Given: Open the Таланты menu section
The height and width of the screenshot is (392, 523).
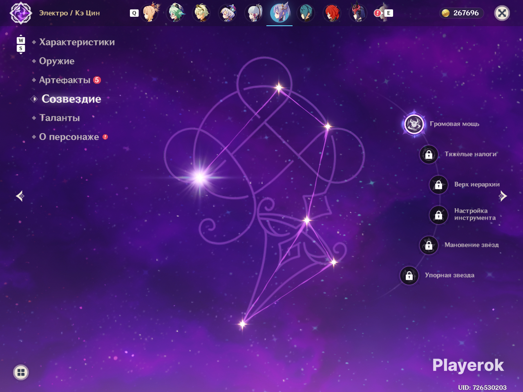Looking at the screenshot, I should pyautogui.click(x=60, y=118).
